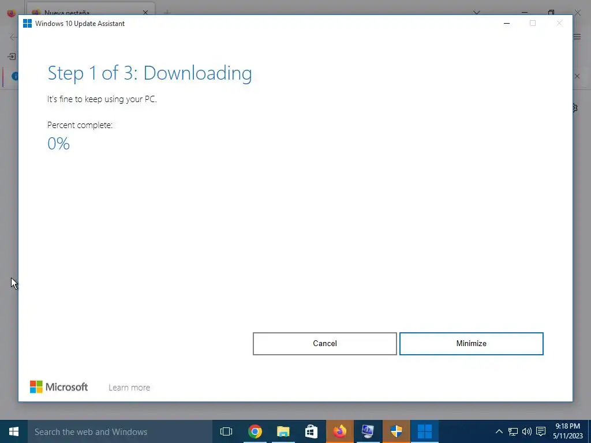Show hidden system tray icons

point(499,431)
